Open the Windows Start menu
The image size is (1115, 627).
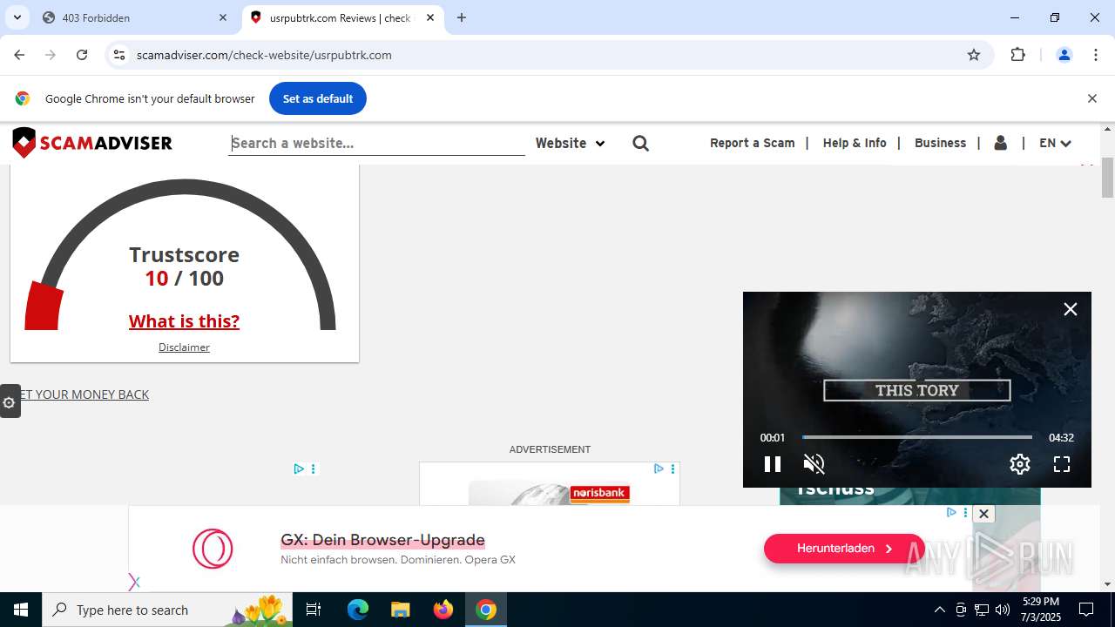21,610
